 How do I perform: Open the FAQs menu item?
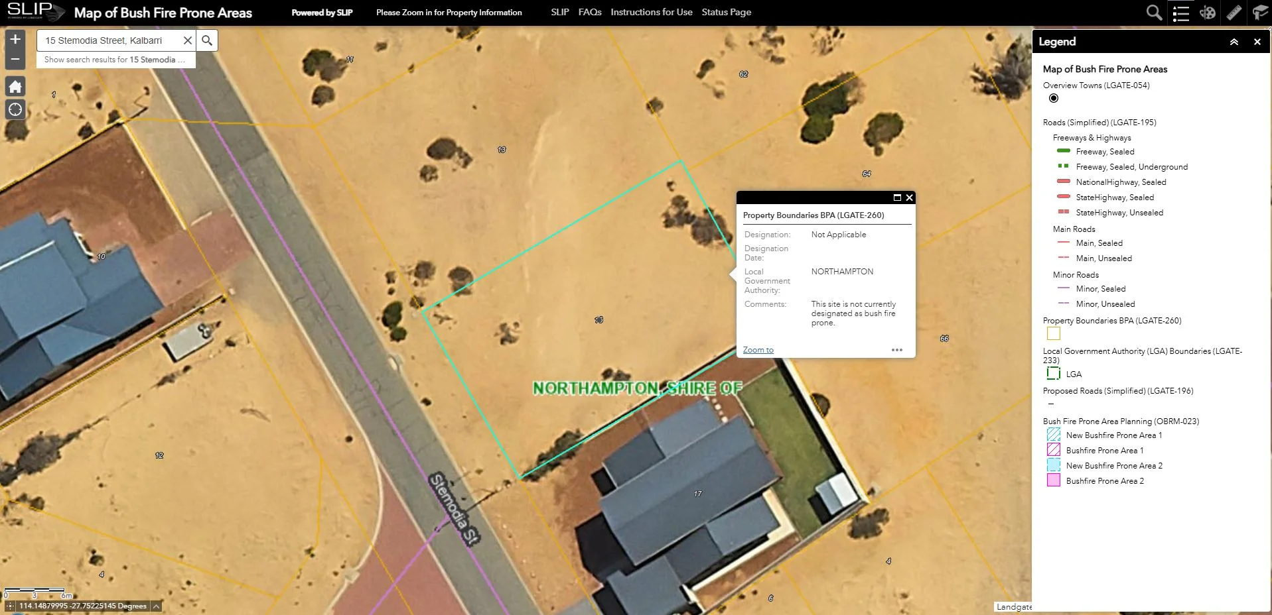[x=589, y=12]
